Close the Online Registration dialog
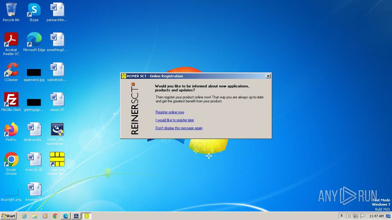Screen dimensions: 392x220 (268, 76)
